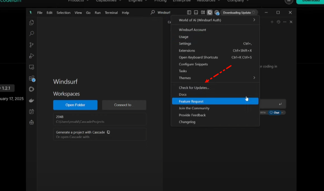Open Remote Explorer in activity bar
The height and width of the screenshot is (191, 324).
tap(31, 67)
